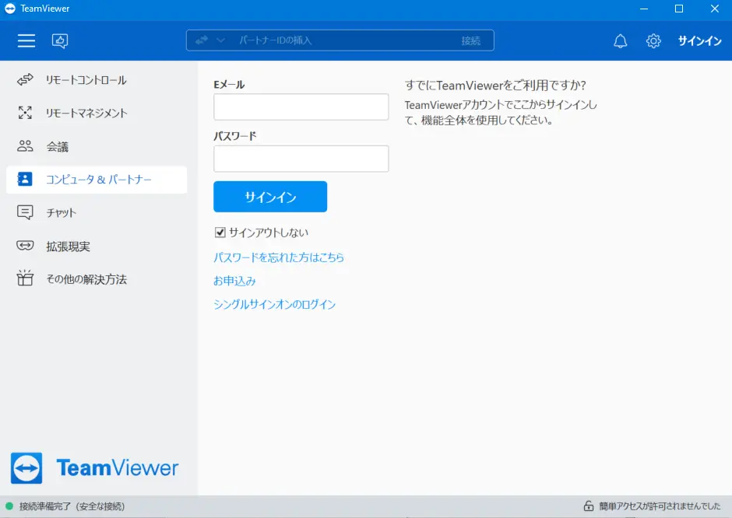The height and width of the screenshot is (518, 732).
Task: Click the blue サインイン button
Action: pyautogui.click(x=270, y=197)
